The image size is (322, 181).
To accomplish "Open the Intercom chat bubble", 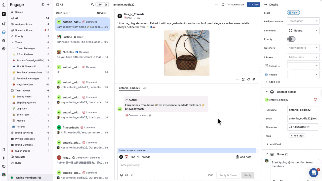I will (x=313, y=173).
